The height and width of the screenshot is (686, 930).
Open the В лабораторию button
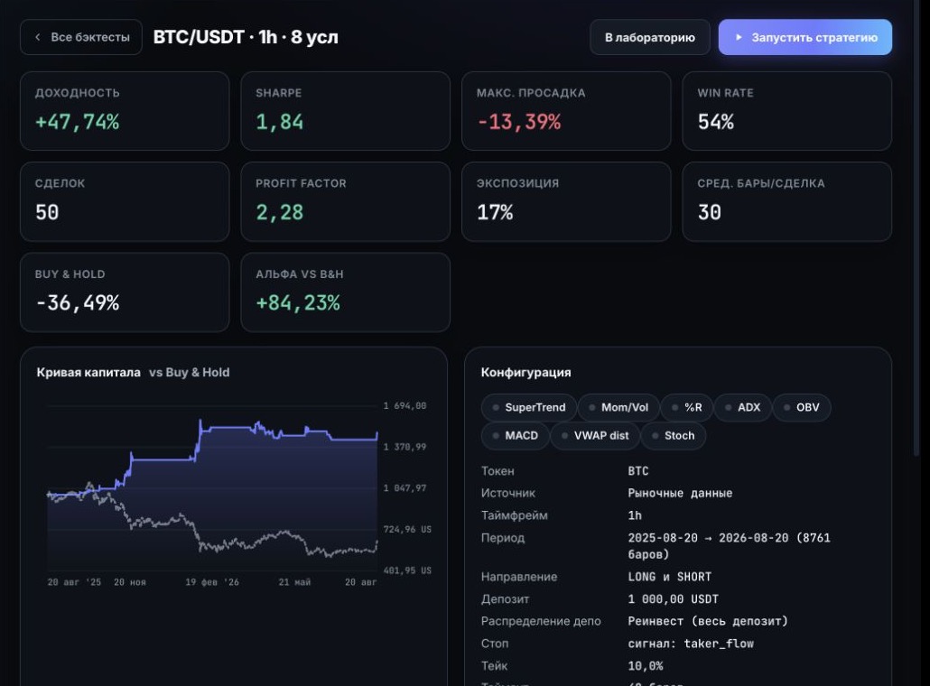pos(649,37)
